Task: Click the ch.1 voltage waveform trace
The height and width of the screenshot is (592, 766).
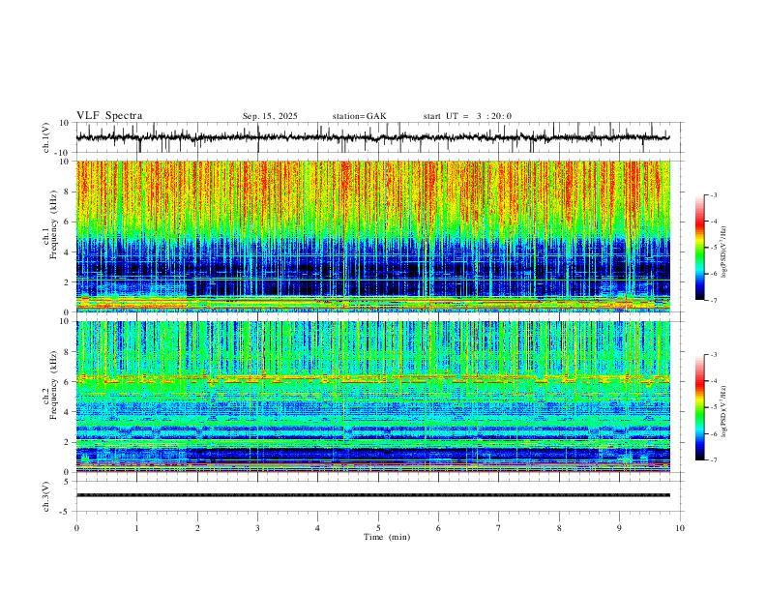Action: pos(372,137)
